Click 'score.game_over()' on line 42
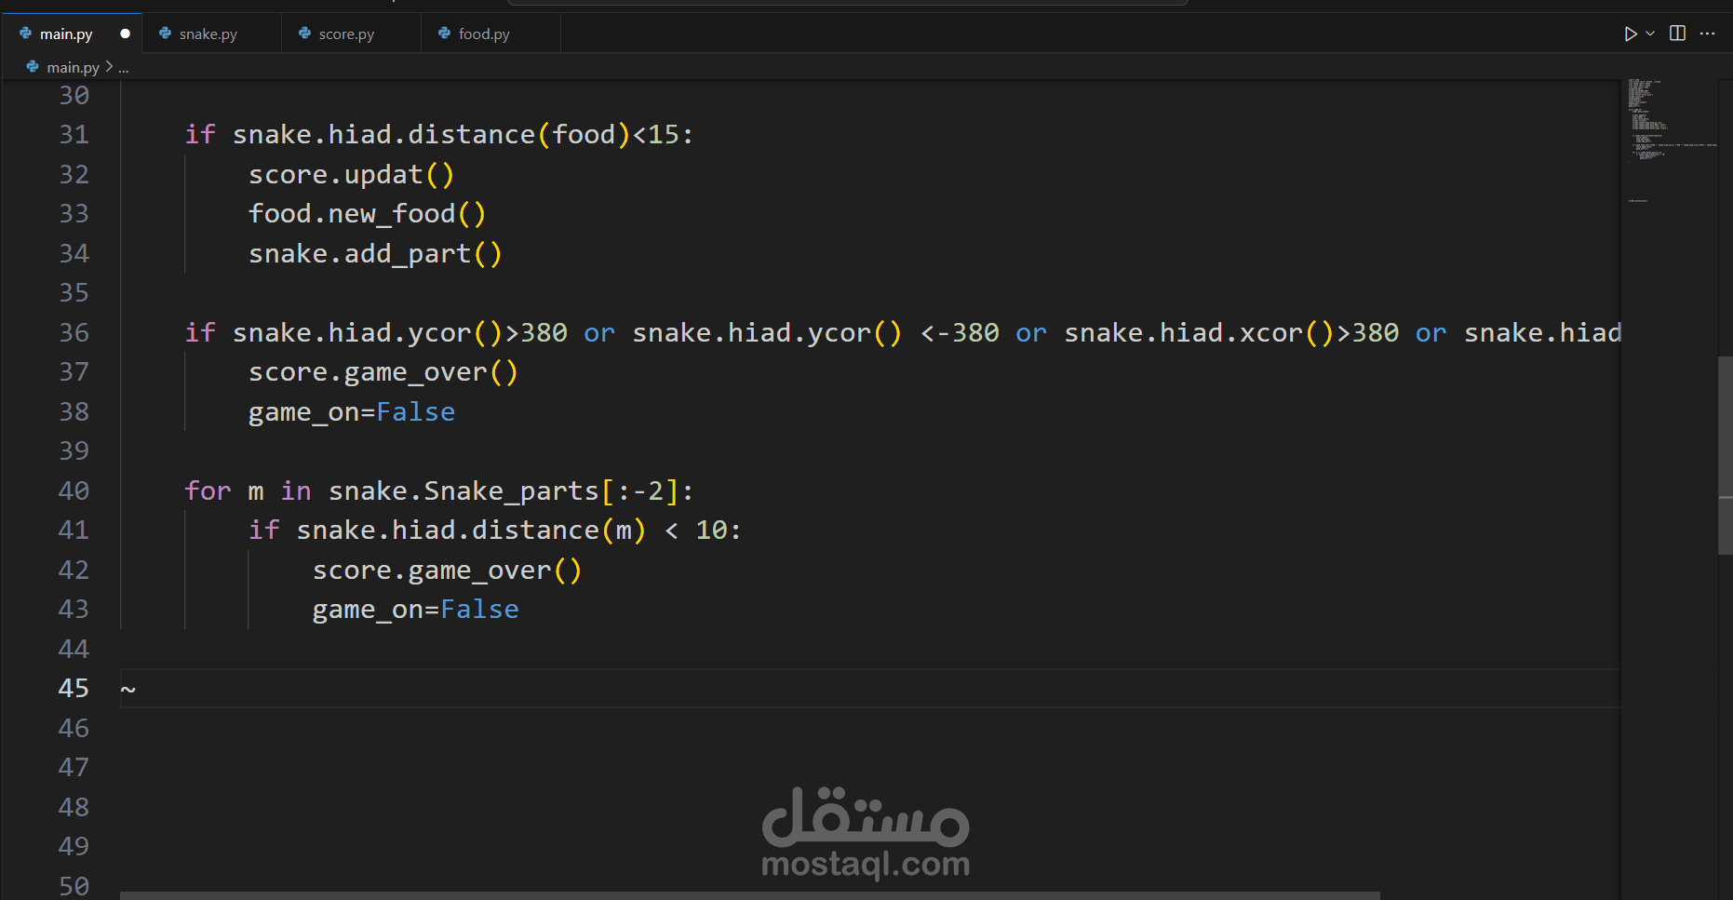This screenshot has width=1733, height=900. 447,571
